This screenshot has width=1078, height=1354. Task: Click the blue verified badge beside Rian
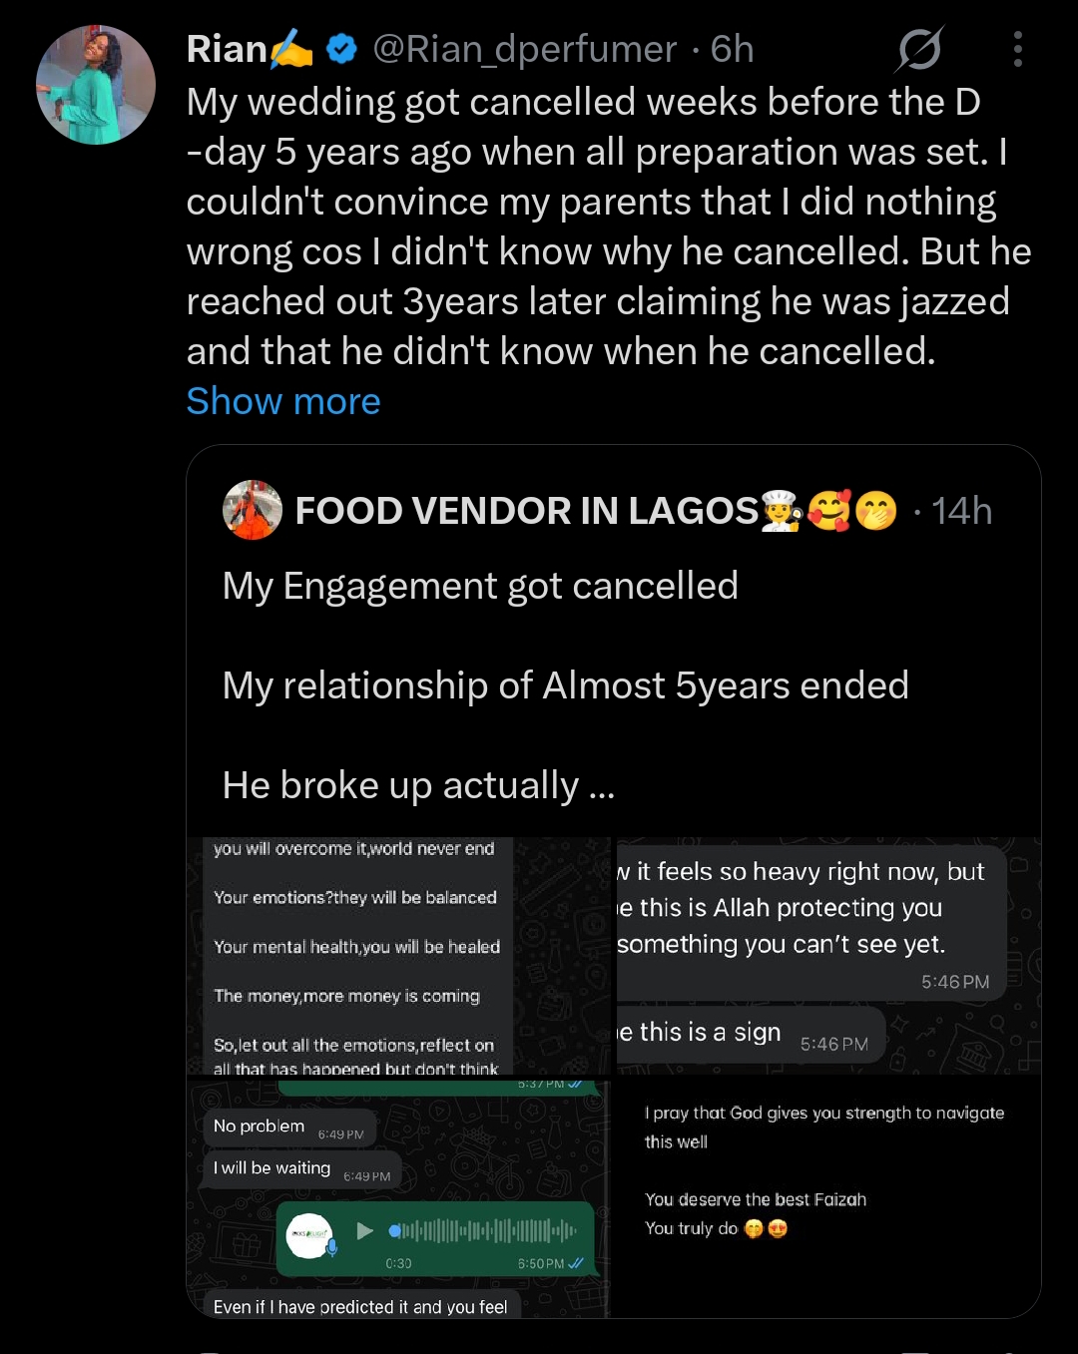point(342,49)
